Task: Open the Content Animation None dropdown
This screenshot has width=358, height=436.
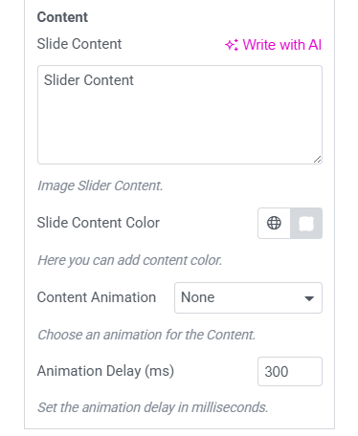Action: (x=248, y=297)
